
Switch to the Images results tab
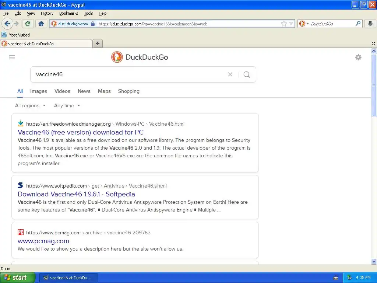[x=38, y=91]
